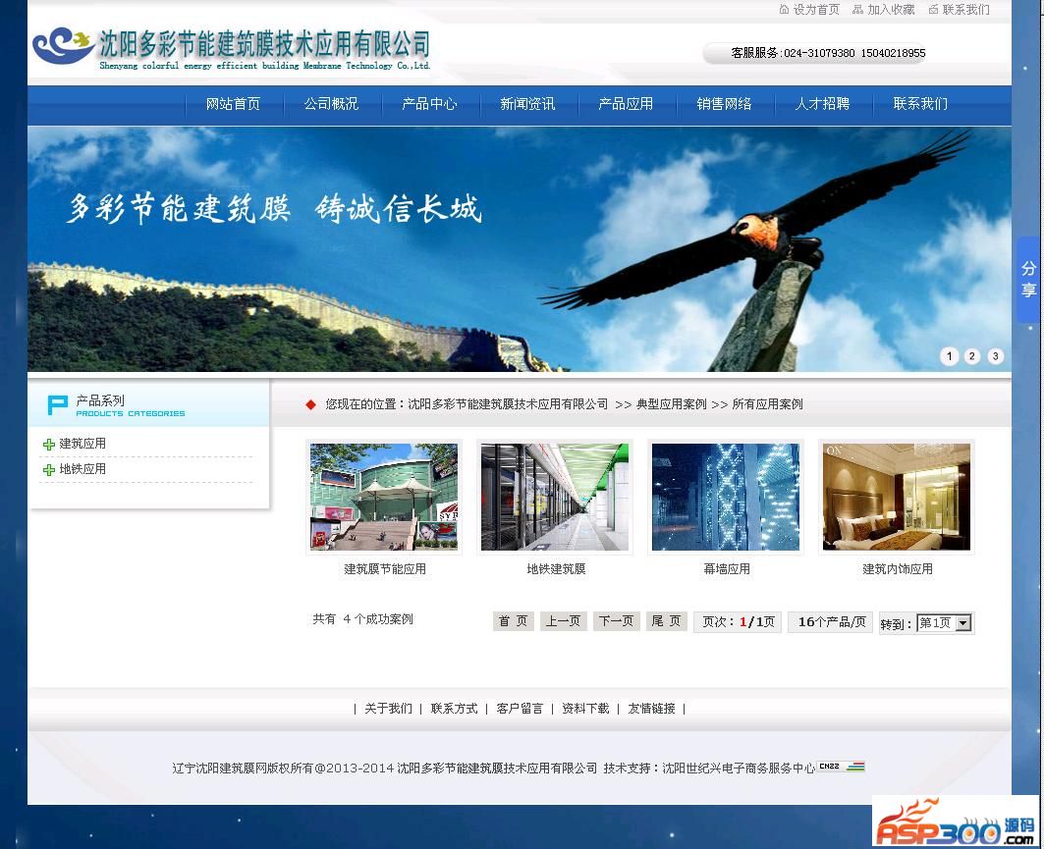Viewport: 1044px width, 849px height.
Task: Open the 客户留言 footer link
Action: click(x=520, y=709)
